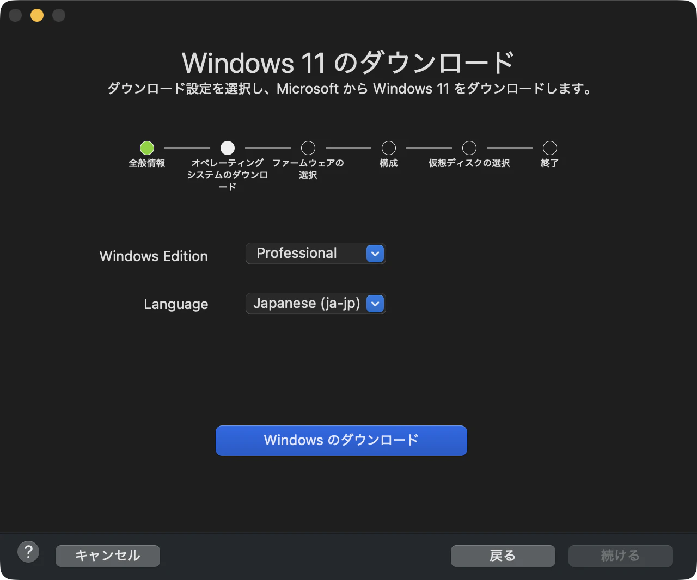The image size is (697, 580).
Task: Click the ファームウェアの選択 step label text
Action: (308, 169)
